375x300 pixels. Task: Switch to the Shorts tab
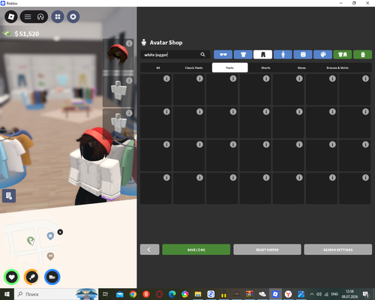point(265,67)
